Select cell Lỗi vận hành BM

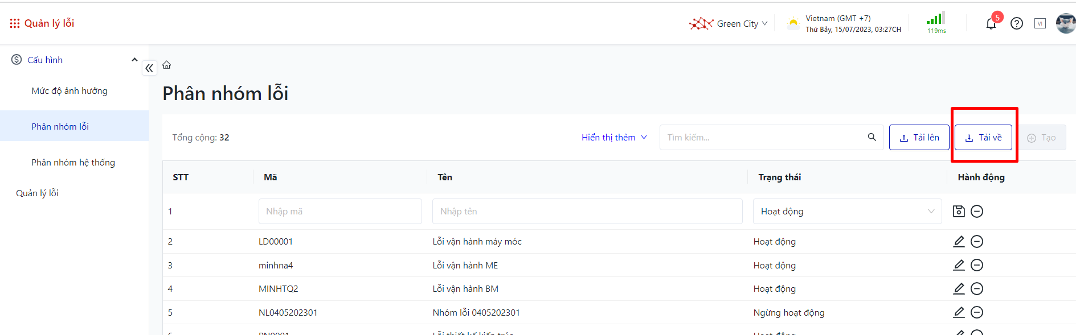465,289
